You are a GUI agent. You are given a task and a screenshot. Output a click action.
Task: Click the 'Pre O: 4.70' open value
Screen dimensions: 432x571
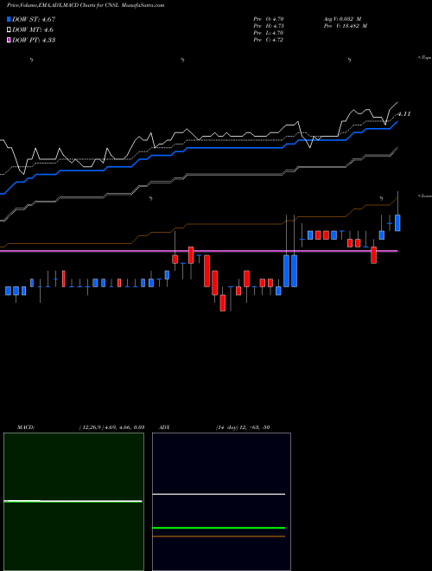click(x=269, y=19)
